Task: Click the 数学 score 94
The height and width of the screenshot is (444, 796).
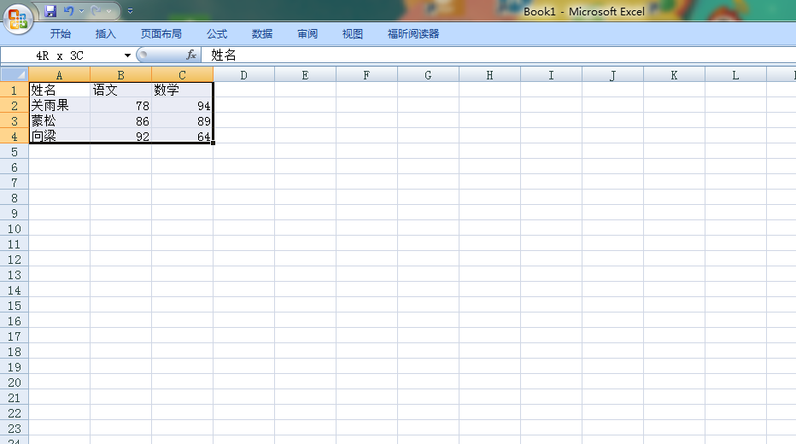Action: [x=182, y=106]
